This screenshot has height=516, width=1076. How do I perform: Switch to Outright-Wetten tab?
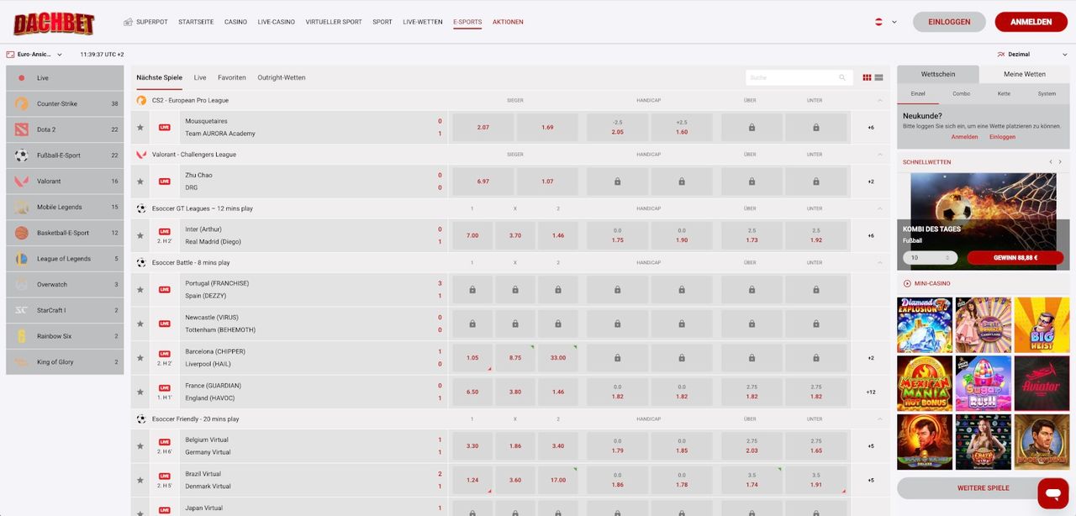pos(282,77)
